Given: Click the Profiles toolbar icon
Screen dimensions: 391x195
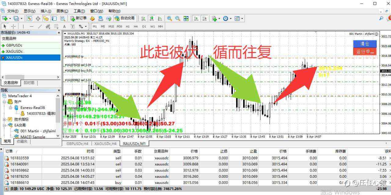Looking at the screenshot, I should [x=16, y=18].
